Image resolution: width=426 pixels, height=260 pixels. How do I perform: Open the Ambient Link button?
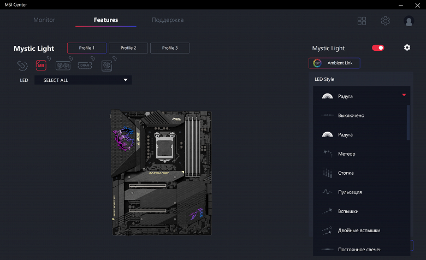tap(334, 63)
